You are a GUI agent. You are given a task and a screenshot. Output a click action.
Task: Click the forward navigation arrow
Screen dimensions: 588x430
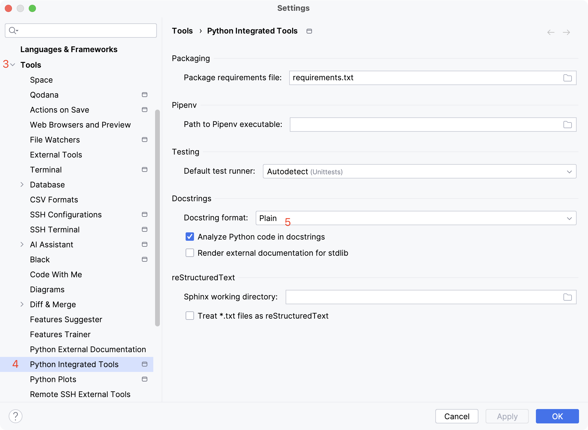[x=566, y=32]
